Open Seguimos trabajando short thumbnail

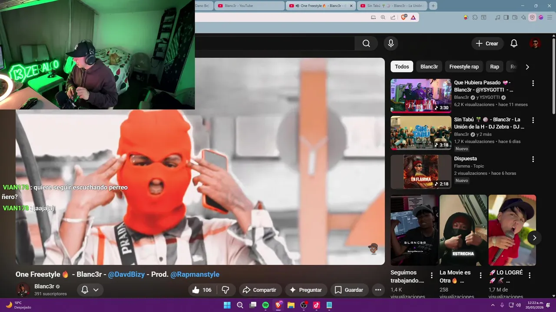[414, 230]
